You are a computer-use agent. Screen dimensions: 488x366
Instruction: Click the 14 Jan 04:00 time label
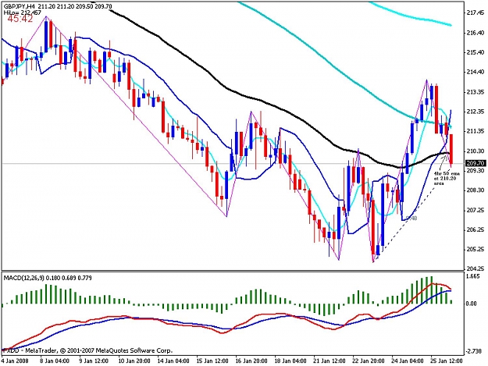tap(173, 361)
